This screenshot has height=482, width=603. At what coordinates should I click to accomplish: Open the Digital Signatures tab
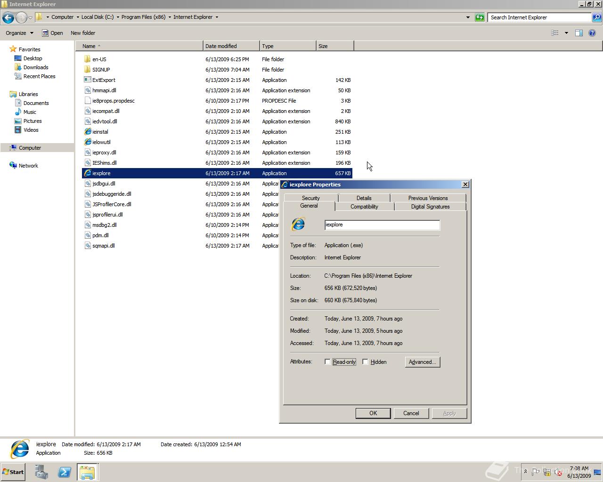430,207
